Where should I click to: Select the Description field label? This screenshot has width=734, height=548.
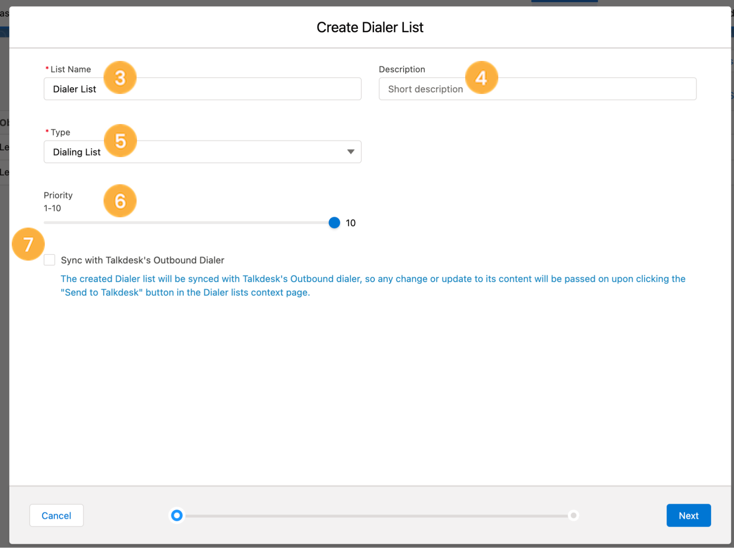point(402,69)
